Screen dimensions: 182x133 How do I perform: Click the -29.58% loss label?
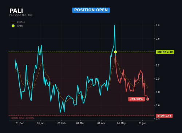pos(136,99)
